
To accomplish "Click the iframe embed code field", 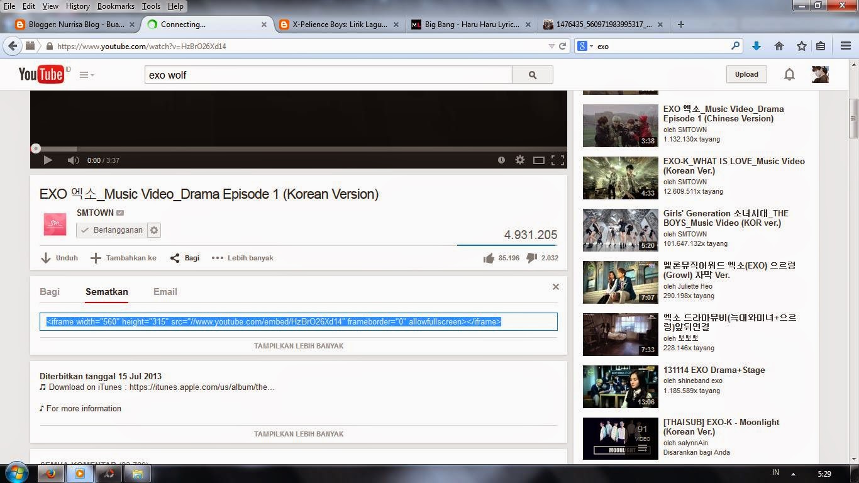I will click(299, 321).
